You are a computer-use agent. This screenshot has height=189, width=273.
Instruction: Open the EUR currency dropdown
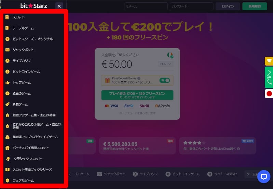(165, 64)
